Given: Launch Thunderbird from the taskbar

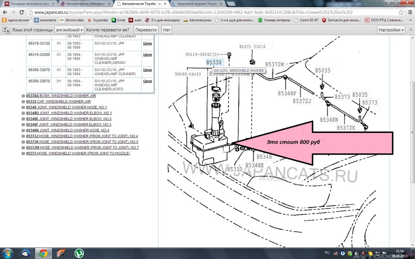Looking at the screenshot, I should coord(26,253).
